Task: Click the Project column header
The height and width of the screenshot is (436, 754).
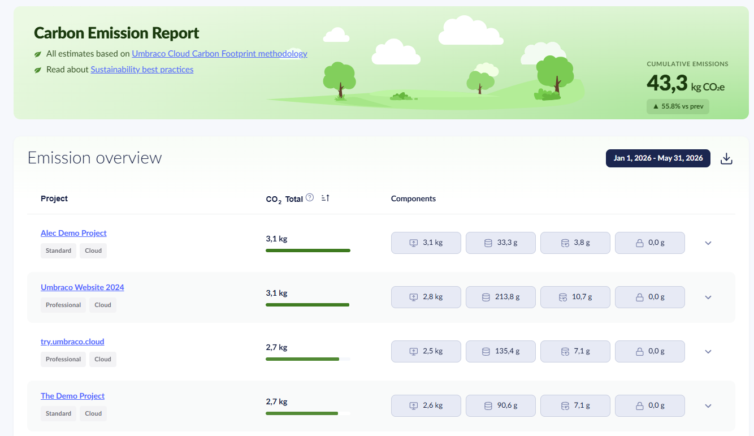Action: coord(54,198)
